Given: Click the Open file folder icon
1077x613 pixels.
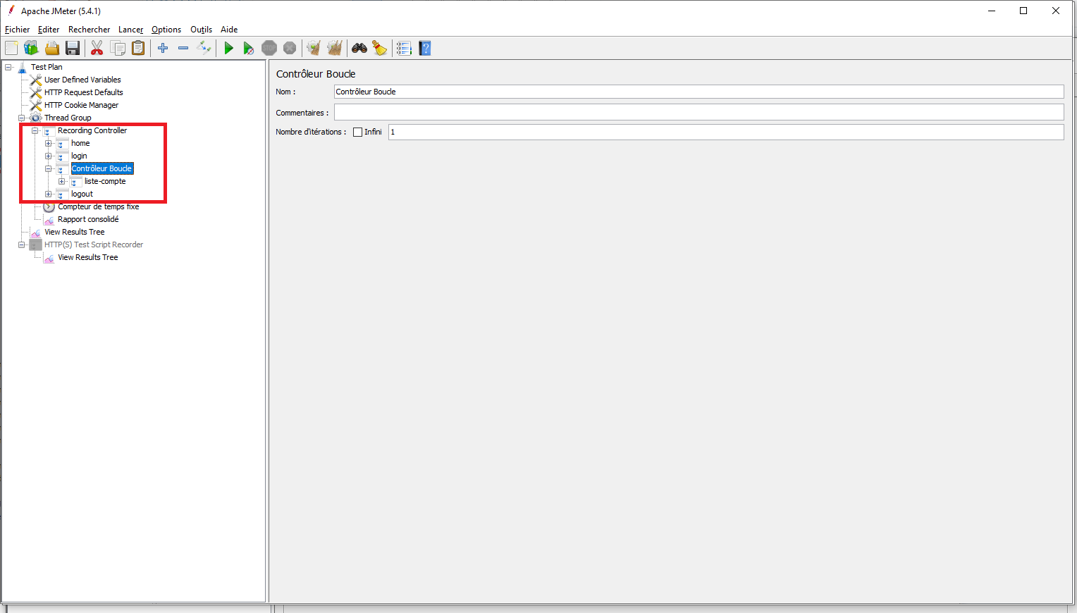Looking at the screenshot, I should click(52, 48).
